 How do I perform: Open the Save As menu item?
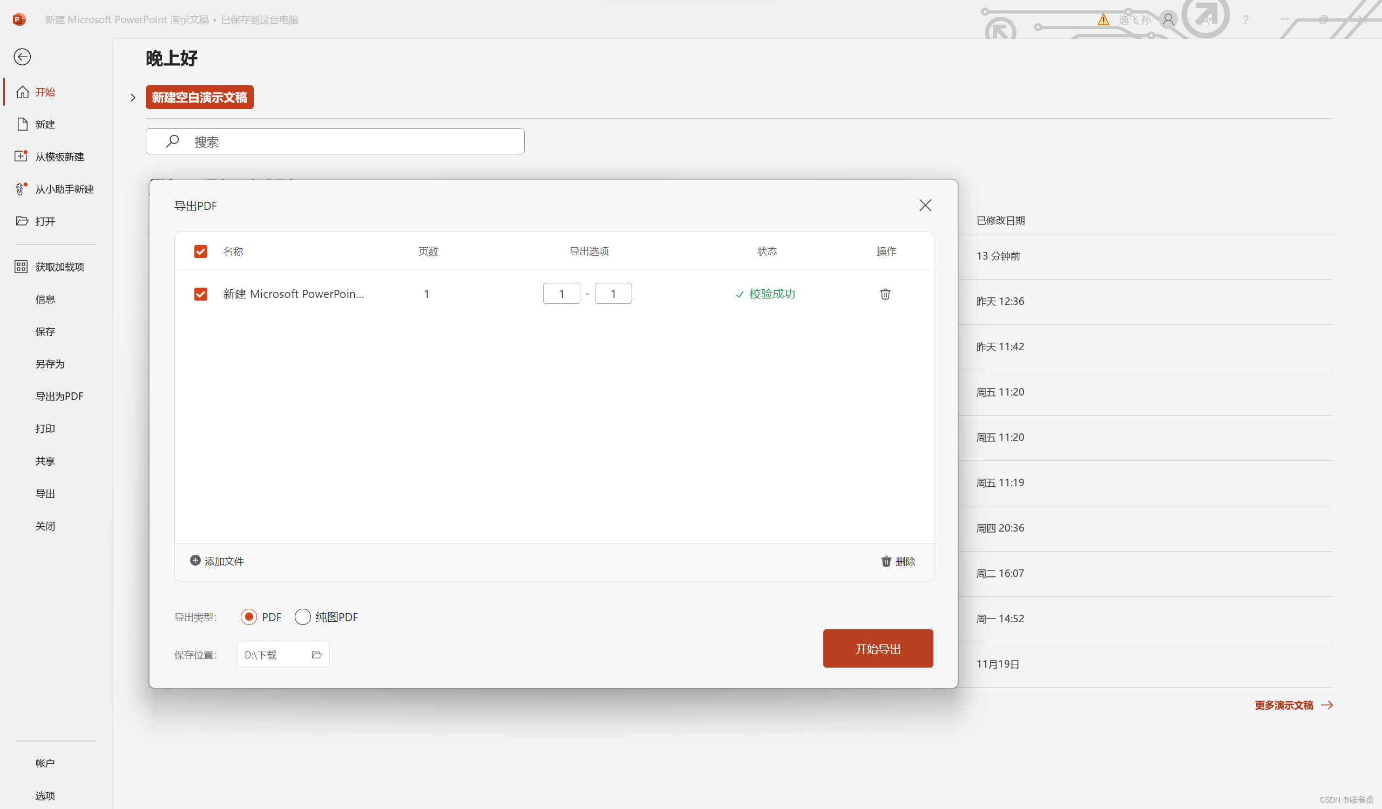point(50,364)
